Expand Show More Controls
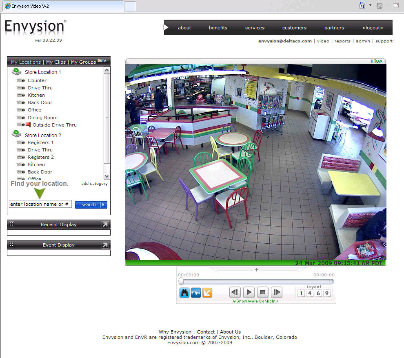This screenshot has height=358, width=404. point(255,301)
